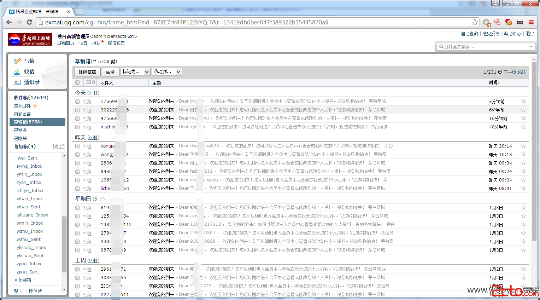Check the email row to irischou

(x=77, y=127)
